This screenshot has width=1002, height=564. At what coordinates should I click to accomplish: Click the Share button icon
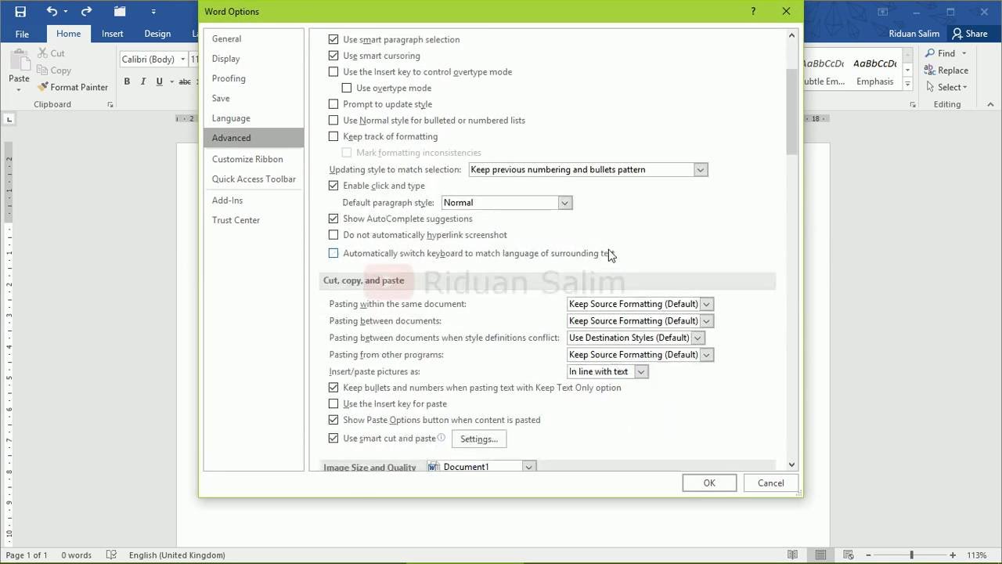(957, 34)
